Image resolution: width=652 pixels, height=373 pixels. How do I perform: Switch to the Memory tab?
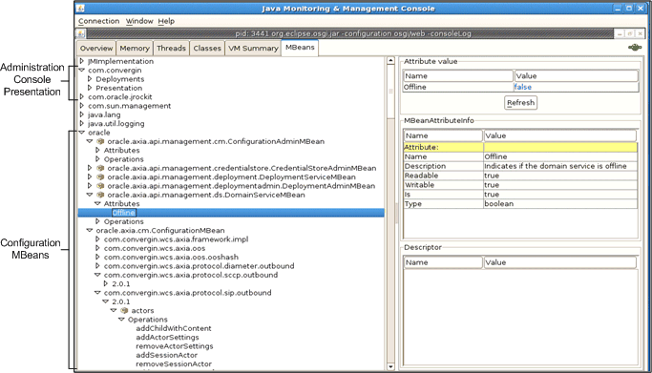tap(135, 49)
